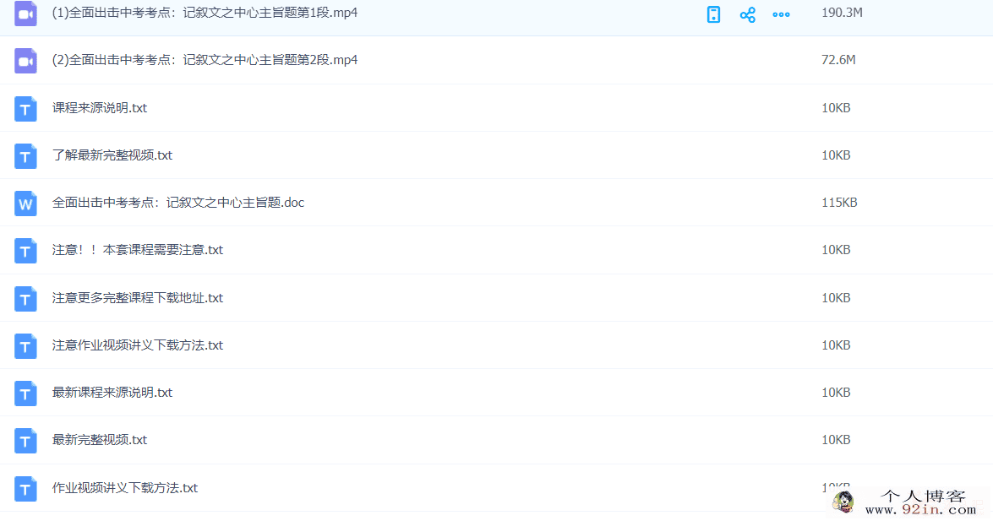Viewport: 993px width, 521px height.
Task: Open (2)全面出击中考考点 第2段.mp4
Action: coord(205,59)
